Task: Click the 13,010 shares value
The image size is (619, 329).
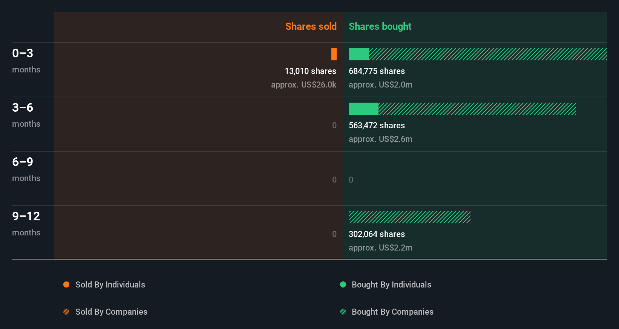Action: [310, 71]
